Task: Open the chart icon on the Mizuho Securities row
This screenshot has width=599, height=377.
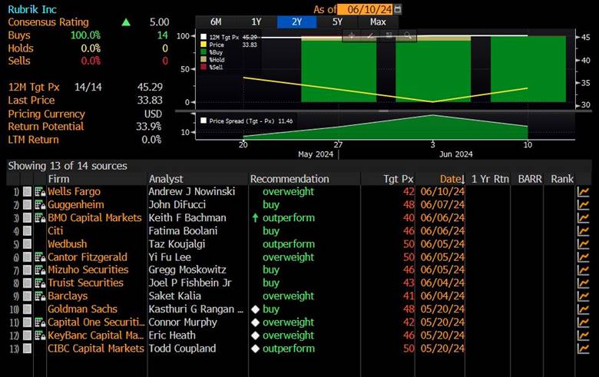Action: (583, 270)
